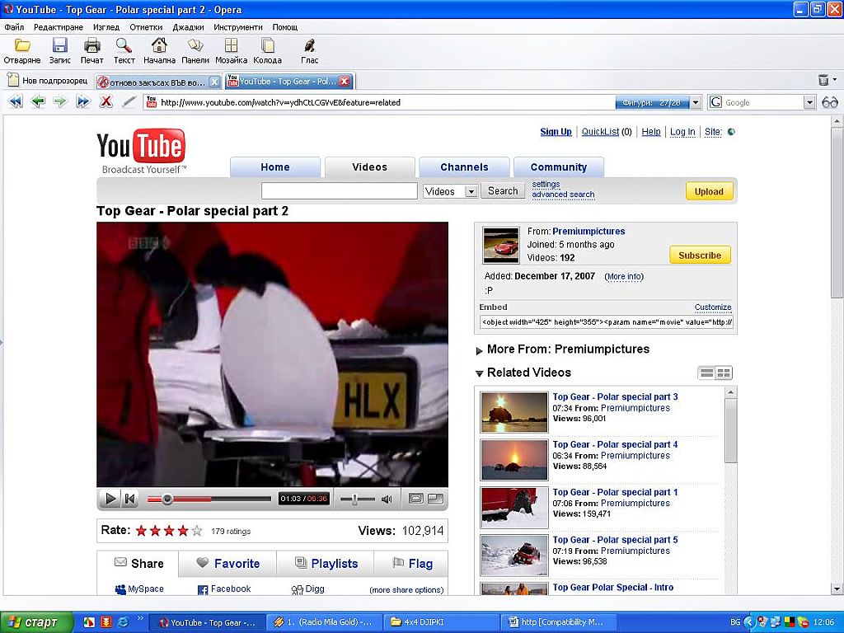
Task: Open Polar special part 3 thumbnail
Action: pyautogui.click(x=514, y=412)
